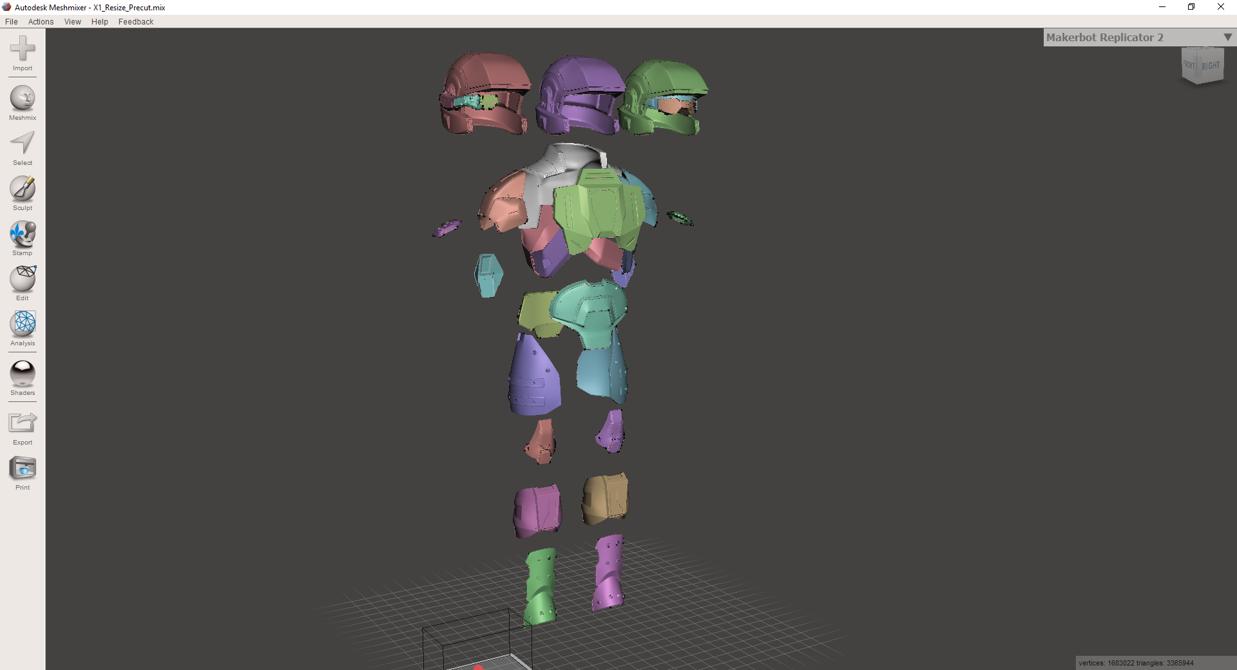This screenshot has width=1237, height=670.
Task: Open the Import tool
Action: click(23, 53)
